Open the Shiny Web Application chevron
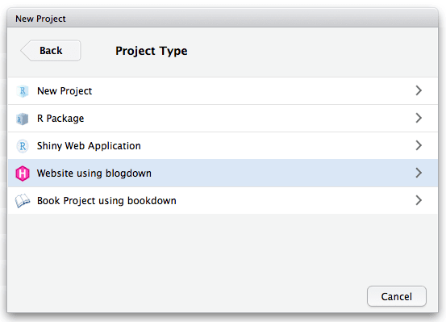 419,145
